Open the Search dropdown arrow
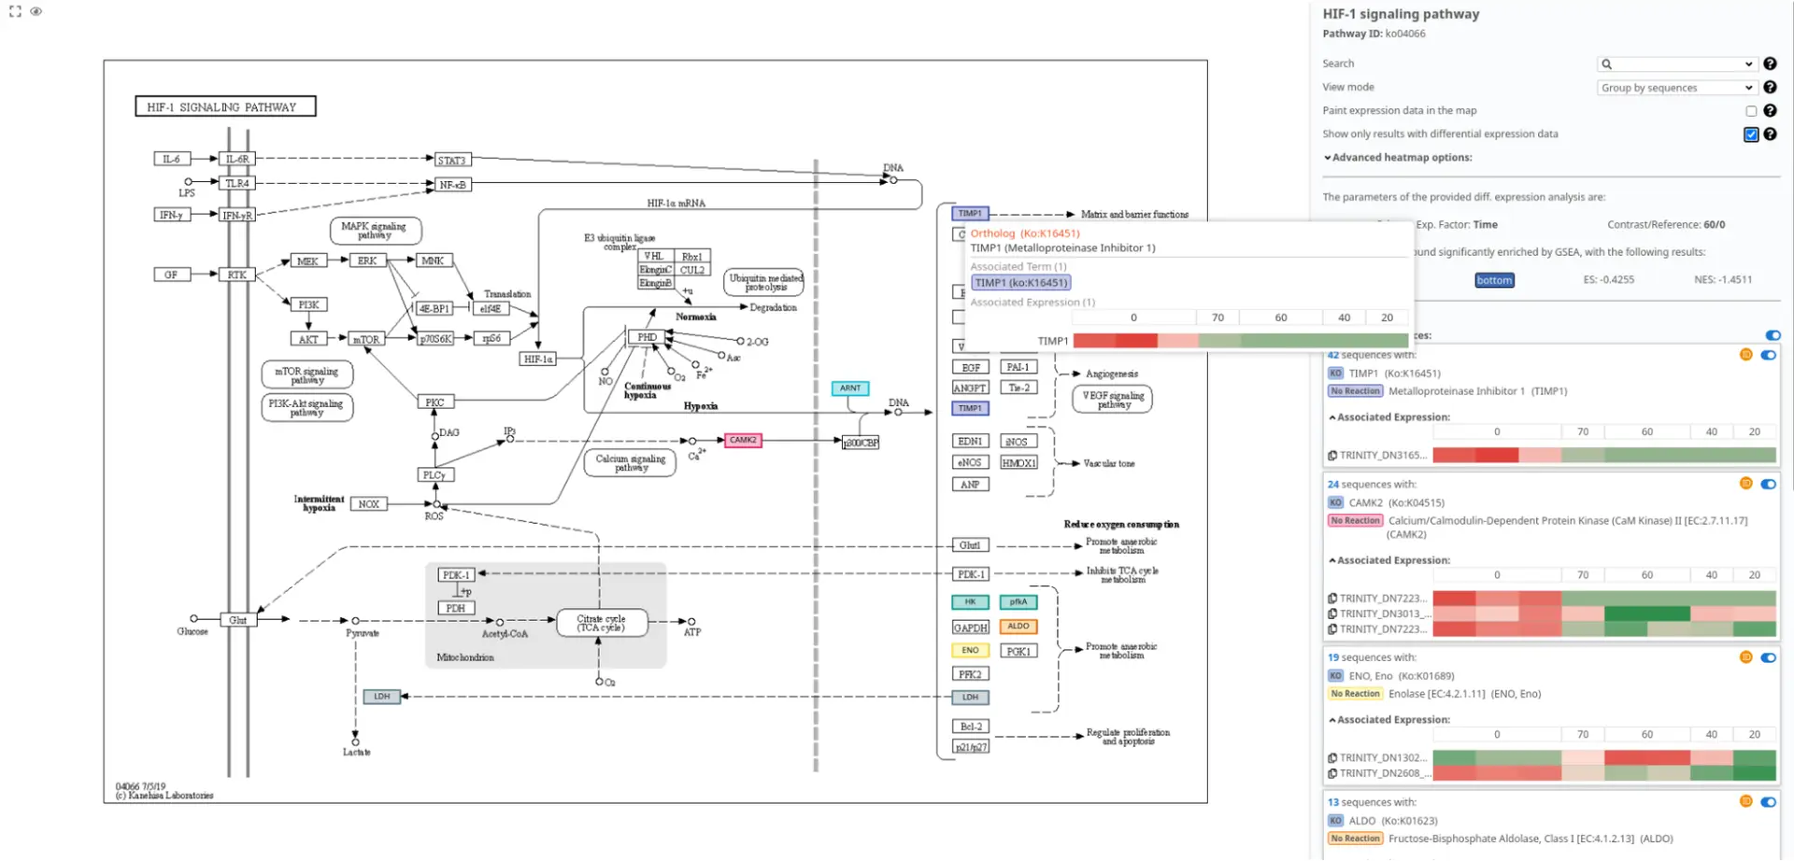 pos(1749,64)
